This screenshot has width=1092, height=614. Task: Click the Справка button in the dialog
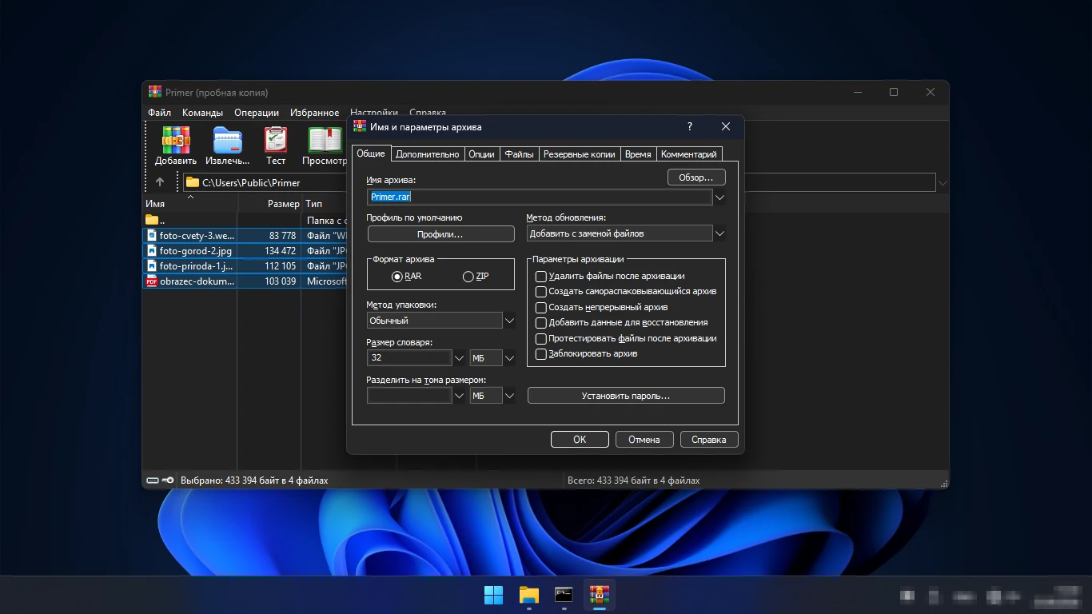709,440
